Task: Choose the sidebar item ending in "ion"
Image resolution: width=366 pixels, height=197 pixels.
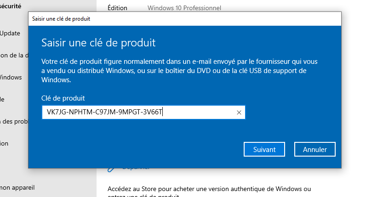Action: click(5, 143)
